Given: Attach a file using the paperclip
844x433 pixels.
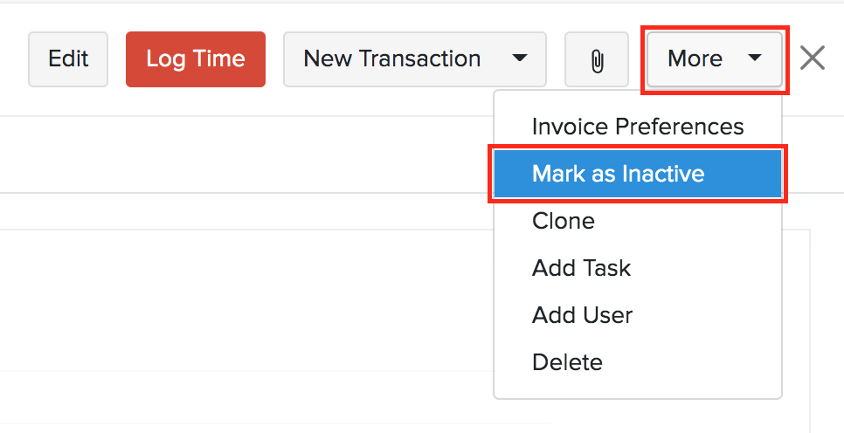Looking at the screenshot, I should [x=597, y=60].
